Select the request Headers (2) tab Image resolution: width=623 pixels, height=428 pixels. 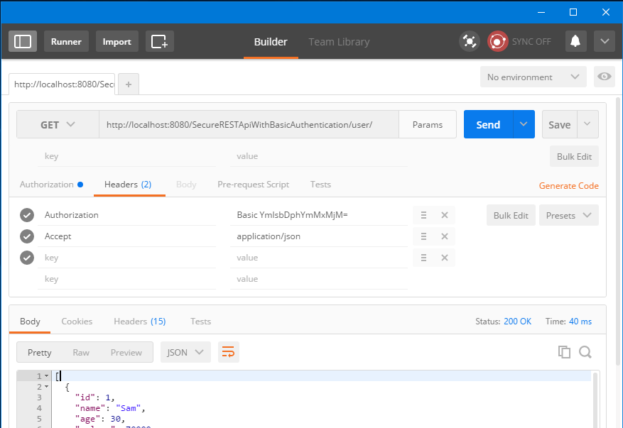click(x=128, y=185)
